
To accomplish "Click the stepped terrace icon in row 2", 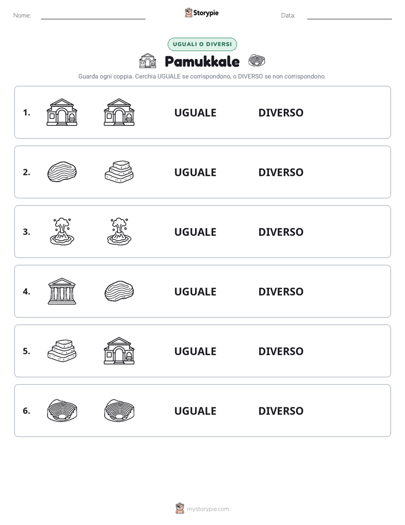I will [x=119, y=172].
